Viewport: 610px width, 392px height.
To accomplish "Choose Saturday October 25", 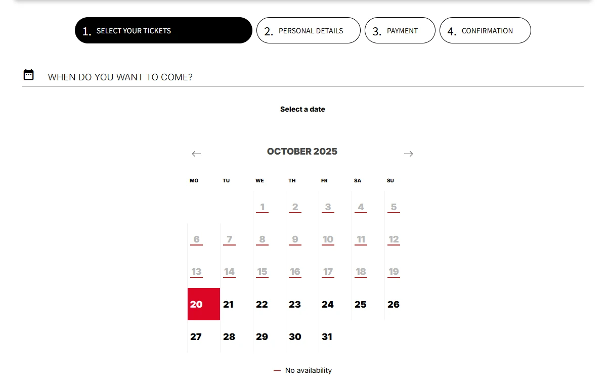I will pyautogui.click(x=361, y=304).
